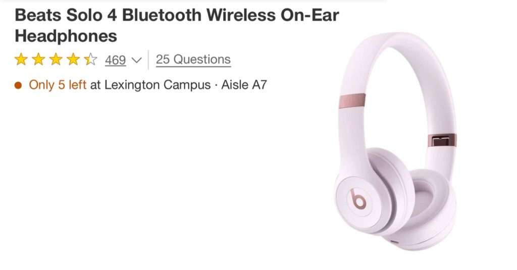The width and height of the screenshot is (517, 270).
Task: Click the Beats Solo 4 product title
Action: coord(177,25)
